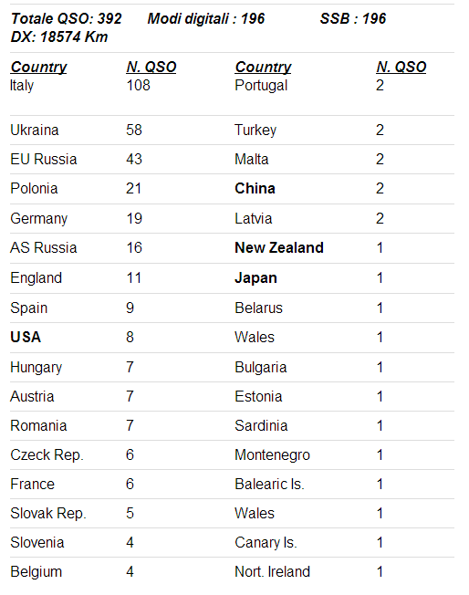This screenshot has height=595, width=469.
Task: Click the second underlined N. QSO header
Action: [x=401, y=68]
